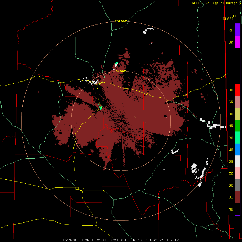242x242 pixels.
Task: Click the 'GR' legend label
Action: 231,102
